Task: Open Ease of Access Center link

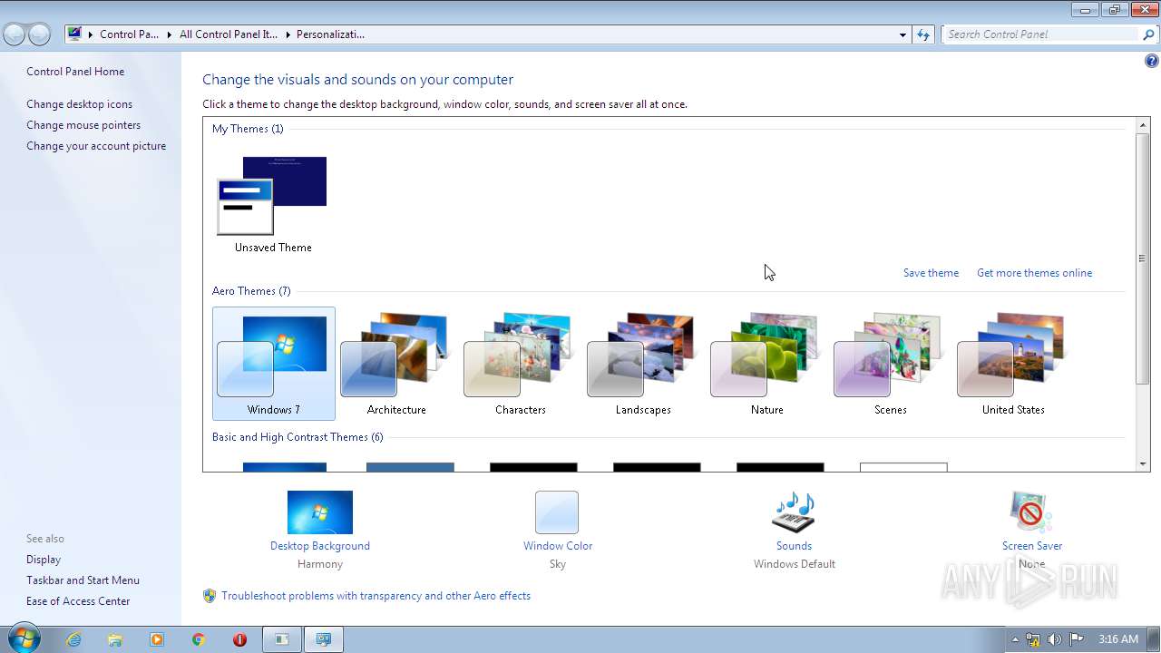Action: coord(78,601)
